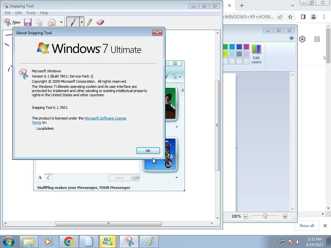Viewport: 331px width, 248px height.
Task: Click the Send Snip envelope icon
Action: [x=51, y=22]
